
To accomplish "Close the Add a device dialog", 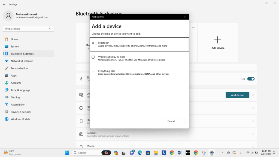I will 185,17.
